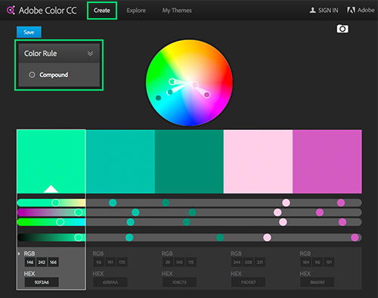The height and width of the screenshot is (298, 378).
Task: Click the Adobe Color CC logo icon
Action: coord(11,11)
